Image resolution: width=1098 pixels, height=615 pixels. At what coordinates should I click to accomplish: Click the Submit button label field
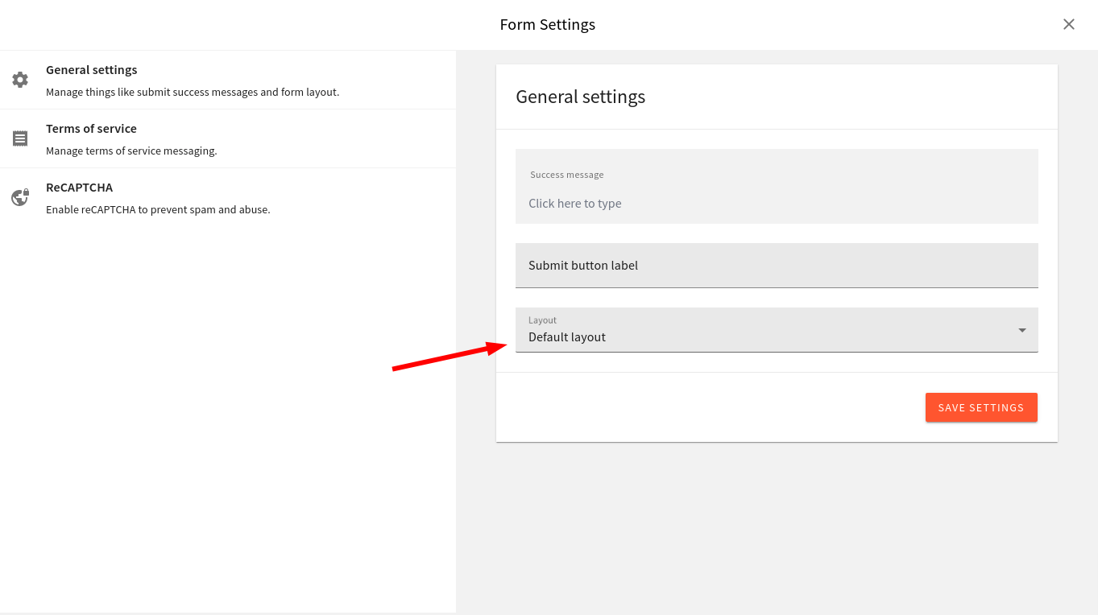(776, 265)
